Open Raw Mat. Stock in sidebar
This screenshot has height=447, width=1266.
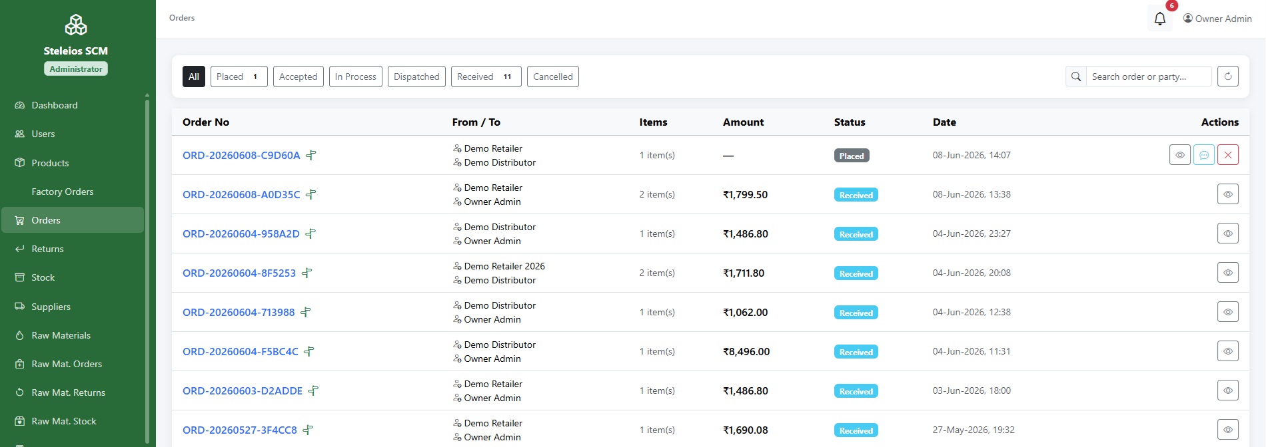(x=73, y=421)
